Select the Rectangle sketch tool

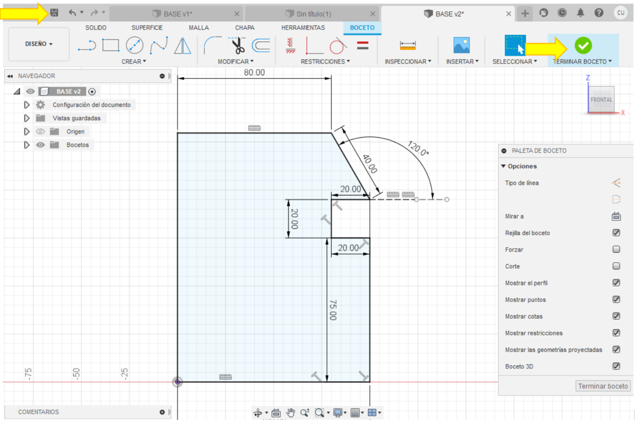coord(111,45)
